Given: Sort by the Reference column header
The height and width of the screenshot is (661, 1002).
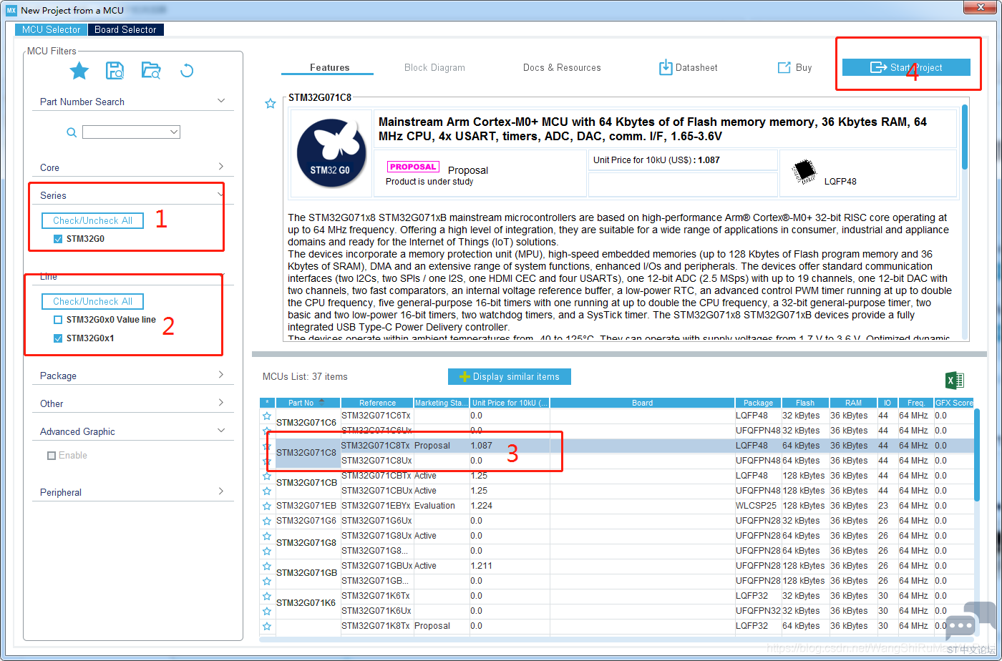Looking at the screenshot, I should pos(377,403).
